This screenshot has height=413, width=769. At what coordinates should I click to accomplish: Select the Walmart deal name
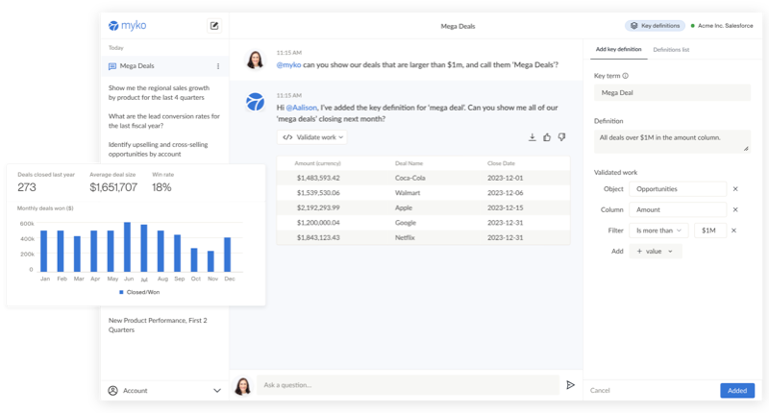(x=408, y=192)
